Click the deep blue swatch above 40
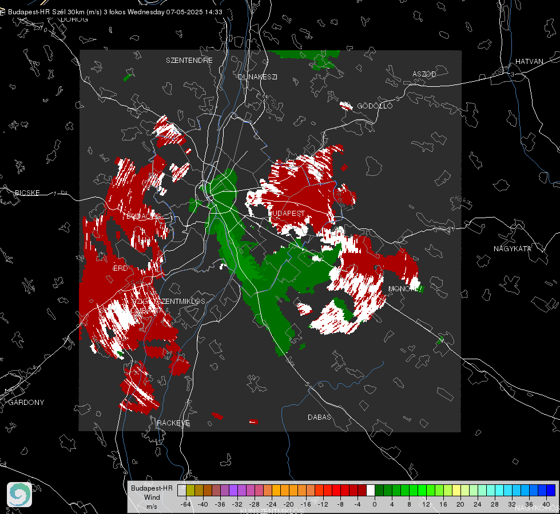The width and height of the screenshot is (560, 514). coord(551,491)
